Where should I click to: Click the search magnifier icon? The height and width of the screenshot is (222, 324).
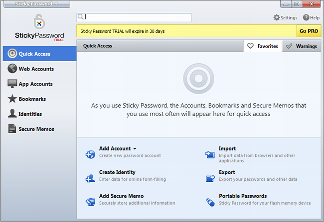pyautogui.click(x=81, y=17)
